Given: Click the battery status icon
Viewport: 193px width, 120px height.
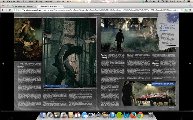Looking at the screenshot, I should (166, 1).
